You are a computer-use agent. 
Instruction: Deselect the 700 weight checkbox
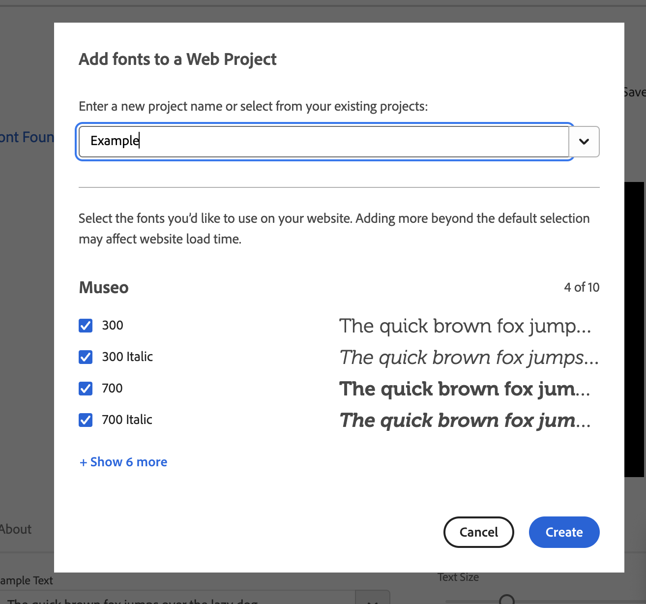[x=86, y=389]
